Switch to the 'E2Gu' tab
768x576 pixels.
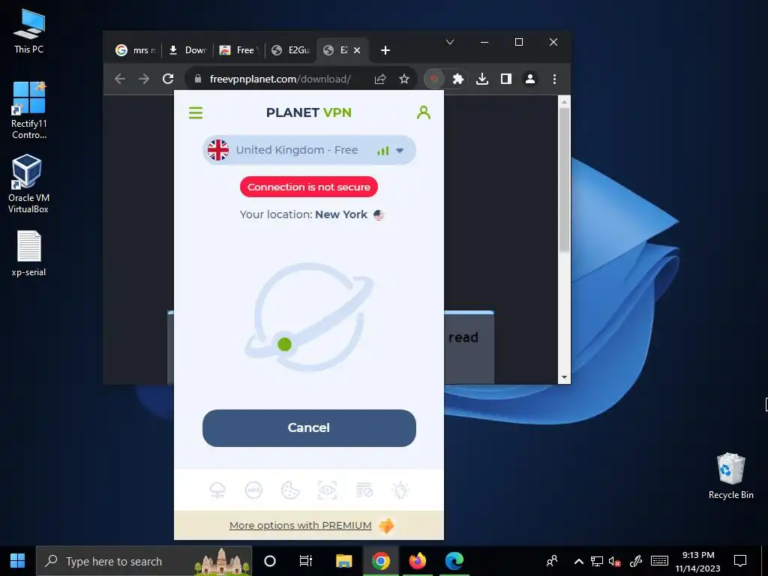click(x=291, y=50)
